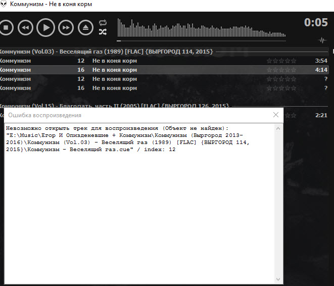Image resolution: width=334 pixels, height=286 pixels.
Task: Select track 12 with duration 3:54
Action: (x=164, y=61)
